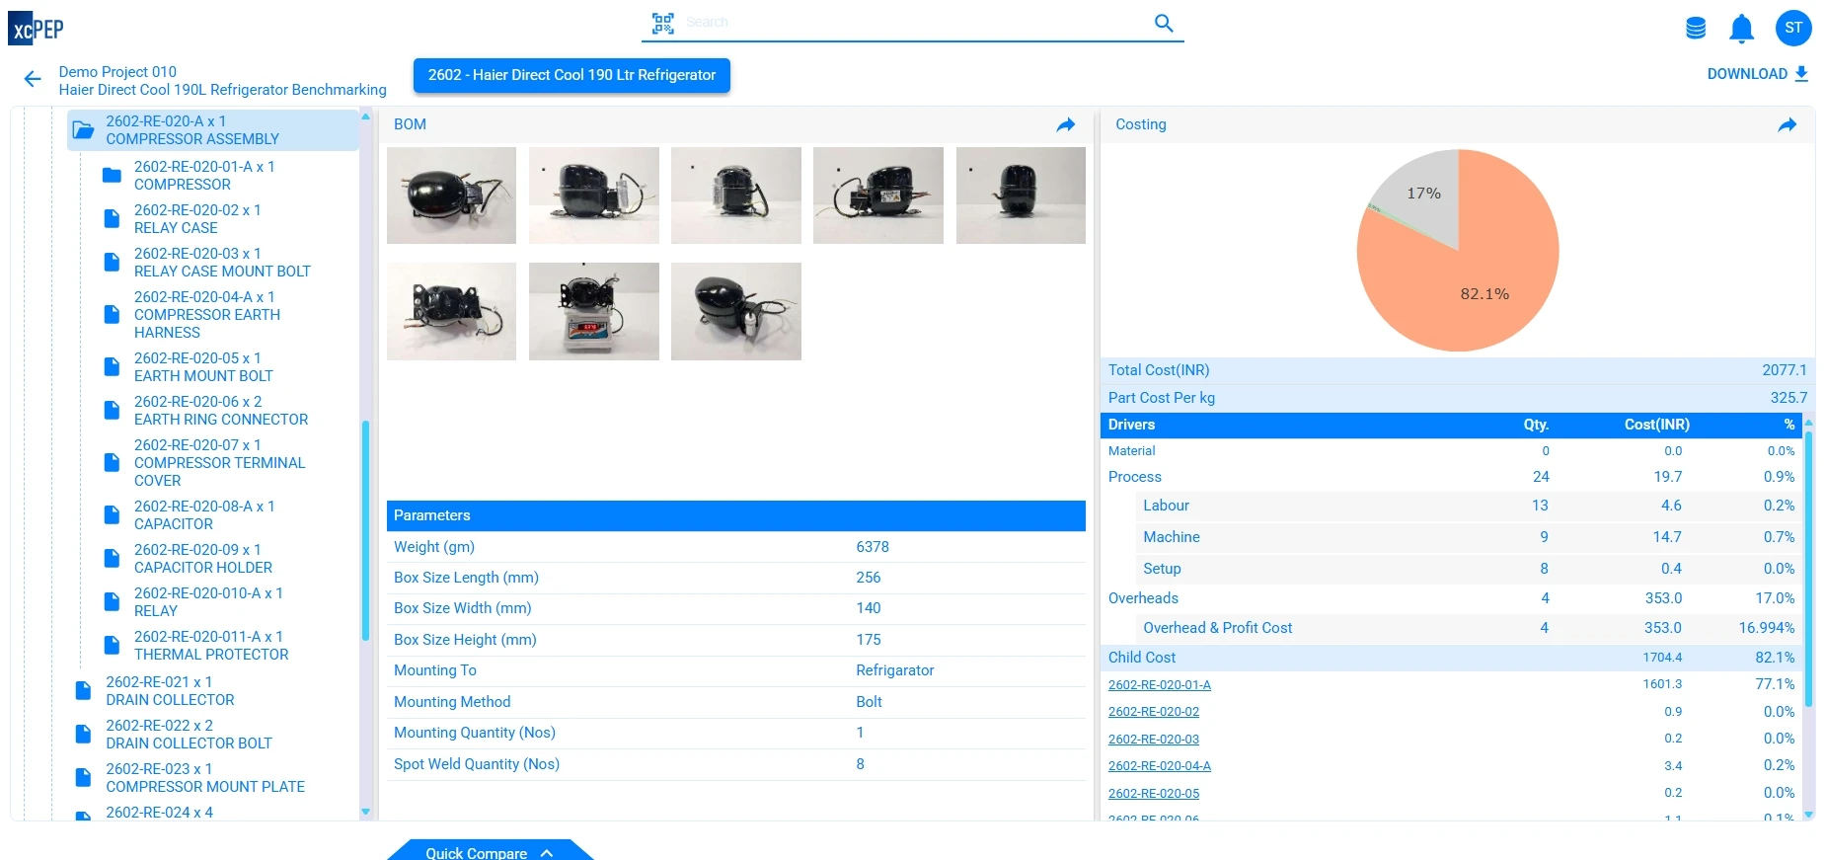Collapse the COMPRESSOR ASSEMBLY folder

(85, 130)
